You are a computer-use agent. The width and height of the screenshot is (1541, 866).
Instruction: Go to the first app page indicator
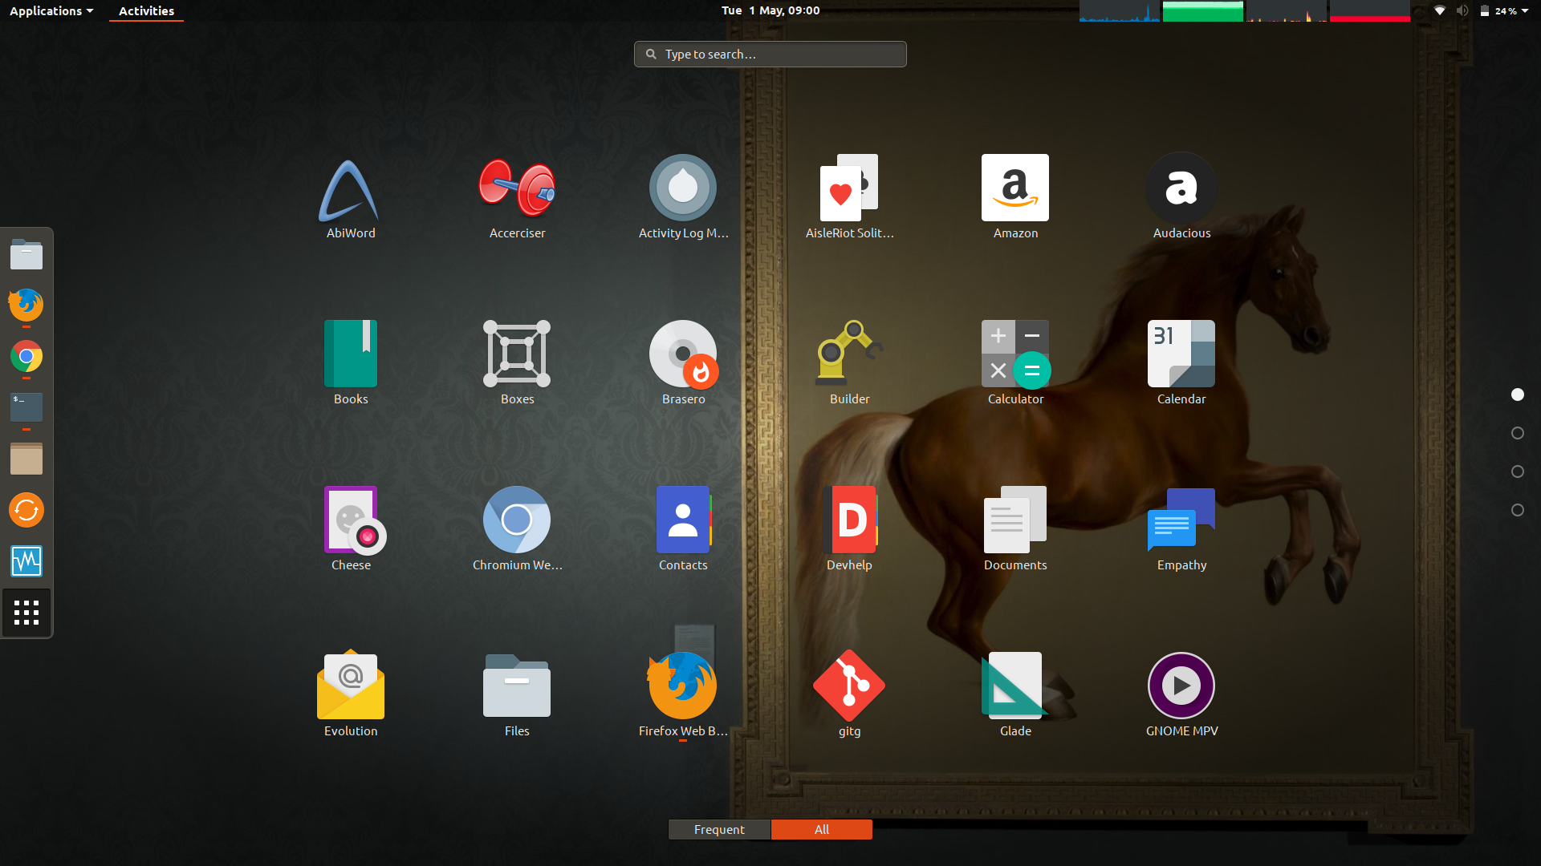(1518, 395)
